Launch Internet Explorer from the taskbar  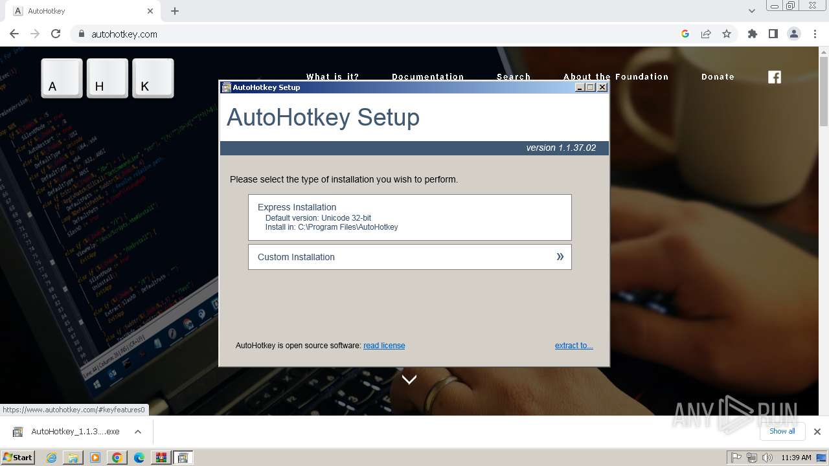tap(52, 458)
